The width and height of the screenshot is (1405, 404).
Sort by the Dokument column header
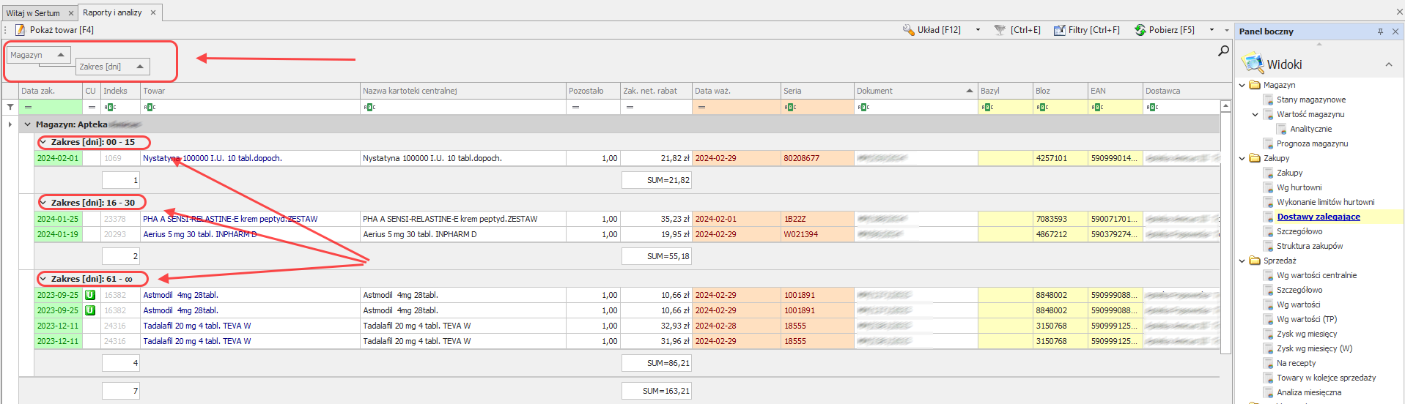point(909,91)
